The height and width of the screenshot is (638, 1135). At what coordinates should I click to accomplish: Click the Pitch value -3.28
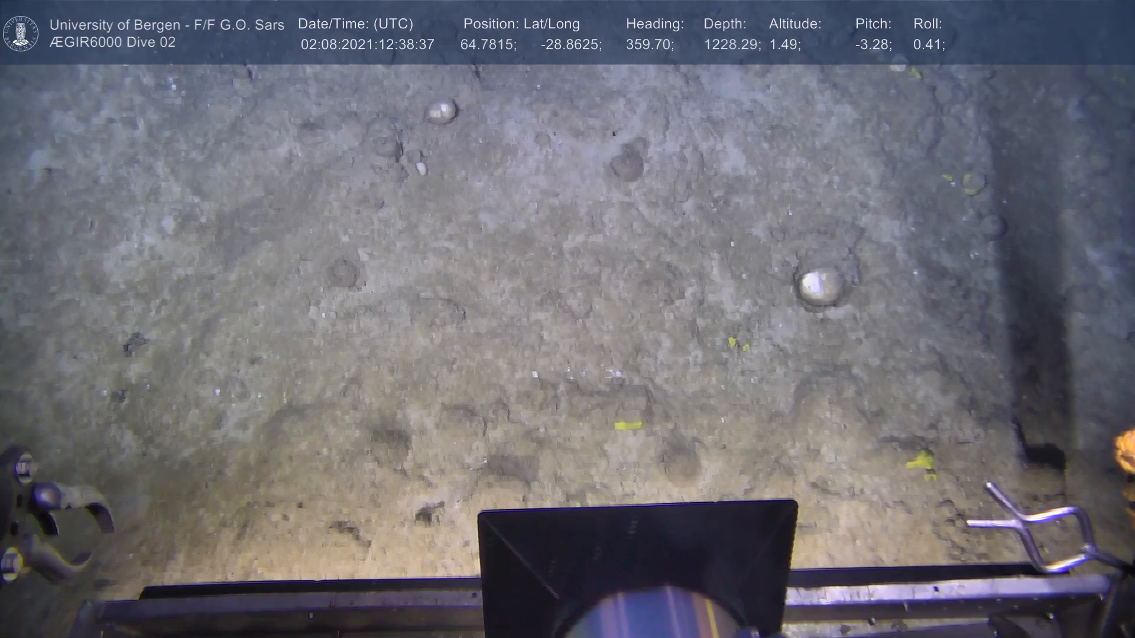(873, 45)
